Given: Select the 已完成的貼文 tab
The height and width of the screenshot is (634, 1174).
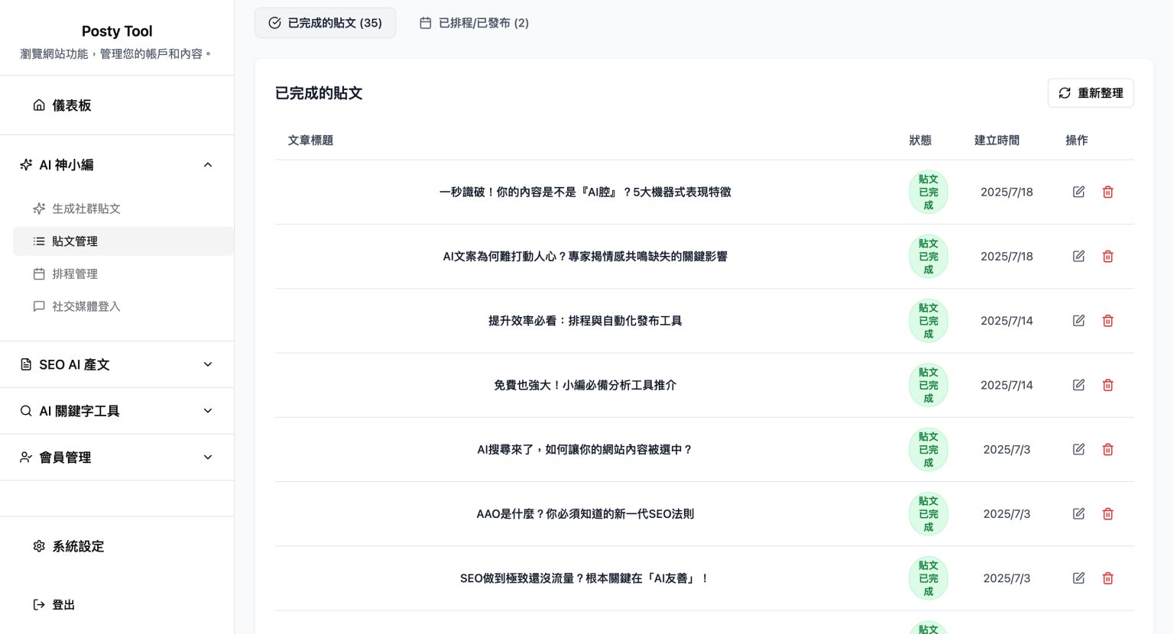Looking at the screenshot, I should pos(325,23).
